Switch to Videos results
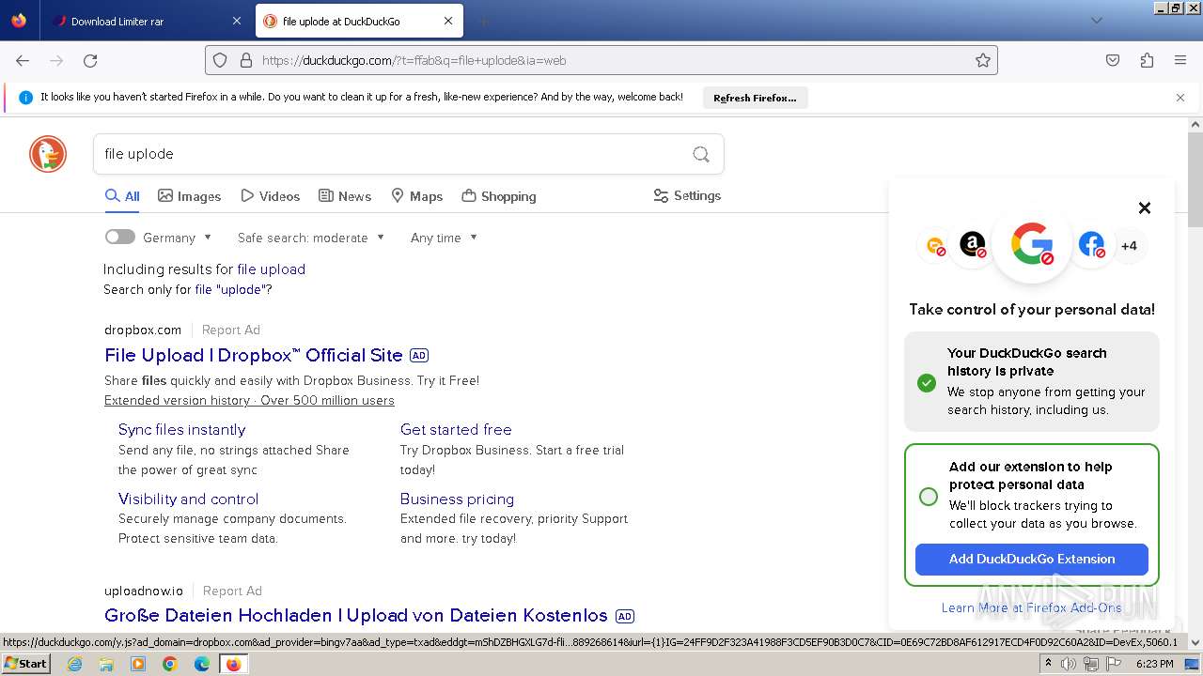Viewport: 1203px width, 676px height. (x=270, y=196)
